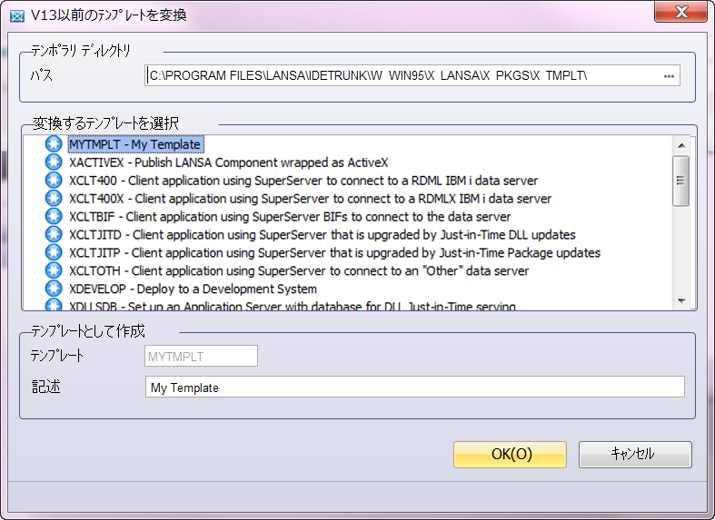Click the MYTMPLT template star icon
Image resolution: width=715 pixels, height=520 pixels.
54,144
